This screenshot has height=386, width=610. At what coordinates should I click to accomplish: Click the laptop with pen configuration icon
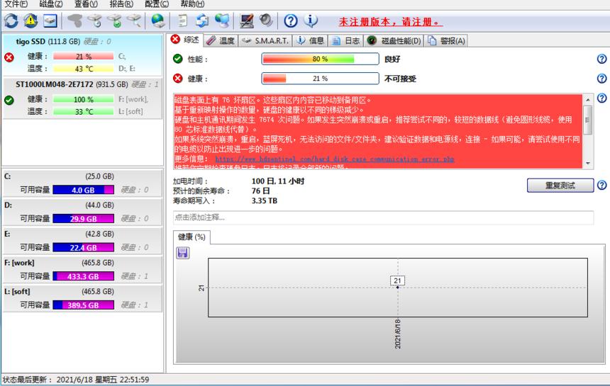click(246, 21)
